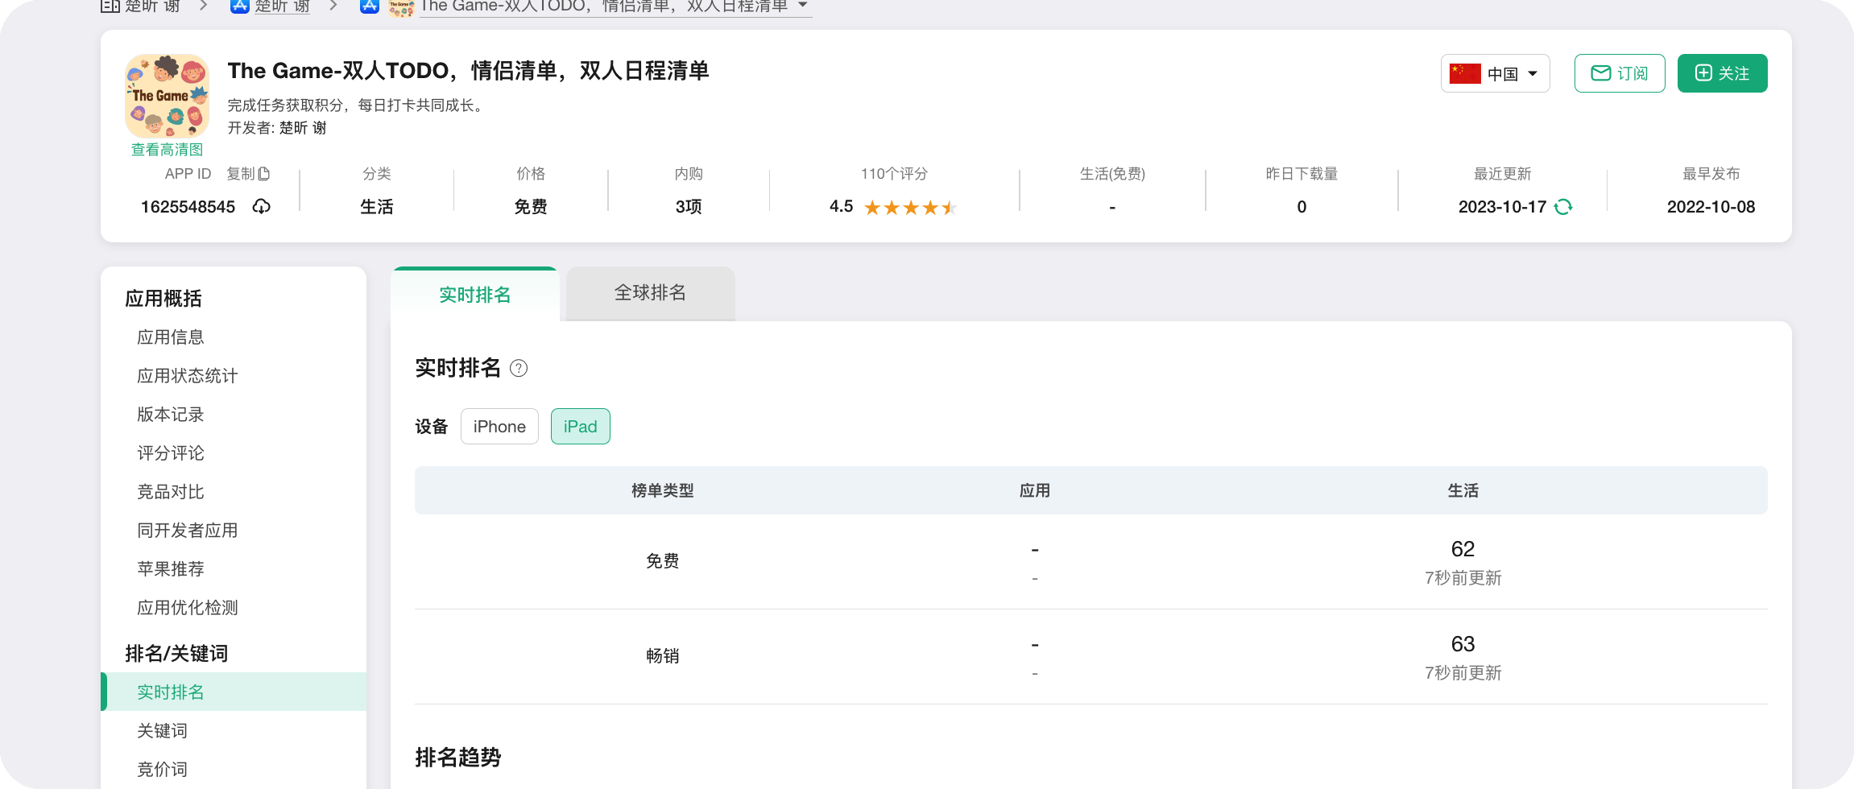Open the 中国 country dropdown
This screenshot has height=789, width=1854.
(1495, 74)
